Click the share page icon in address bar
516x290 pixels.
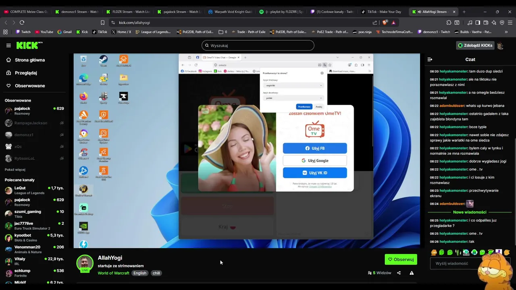tap(375, 23)
